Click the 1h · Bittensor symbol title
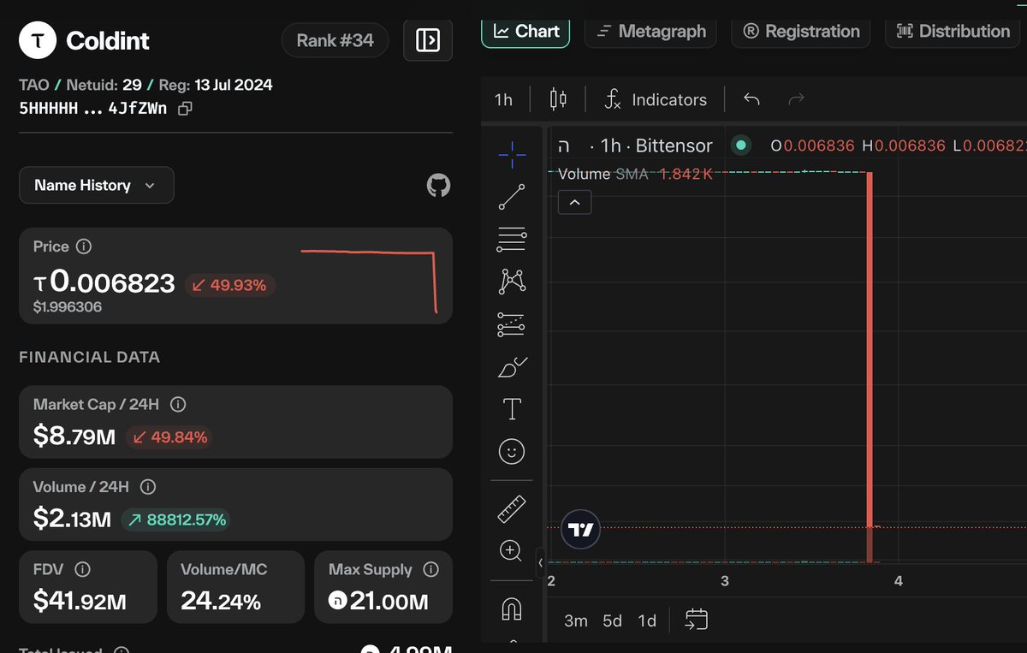Image resolution: width=1027 pixels, height=653 pixels. click(x=656, y=145)
